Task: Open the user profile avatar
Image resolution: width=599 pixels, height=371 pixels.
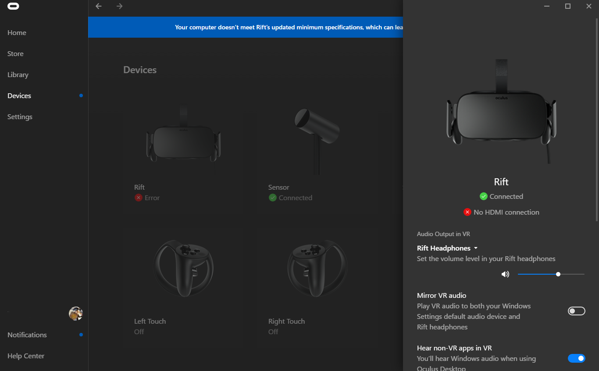Action: point(76,314)
